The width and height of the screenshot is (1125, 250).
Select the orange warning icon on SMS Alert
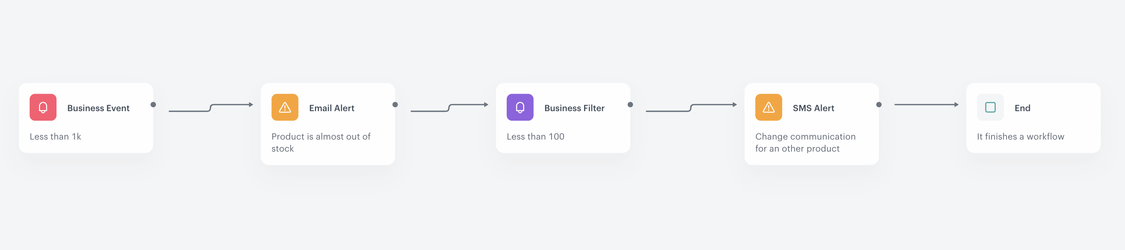click(768, 108)
